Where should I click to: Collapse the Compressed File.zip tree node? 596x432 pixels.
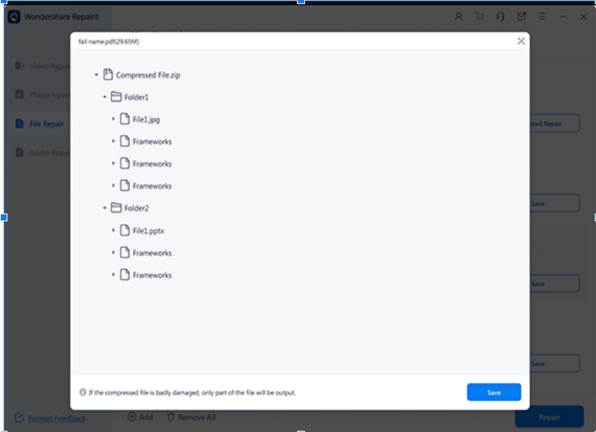click(96, 75)
